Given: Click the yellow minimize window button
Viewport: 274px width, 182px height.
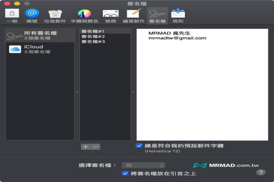Looking at the screenshot, I should tap(17, 4).
